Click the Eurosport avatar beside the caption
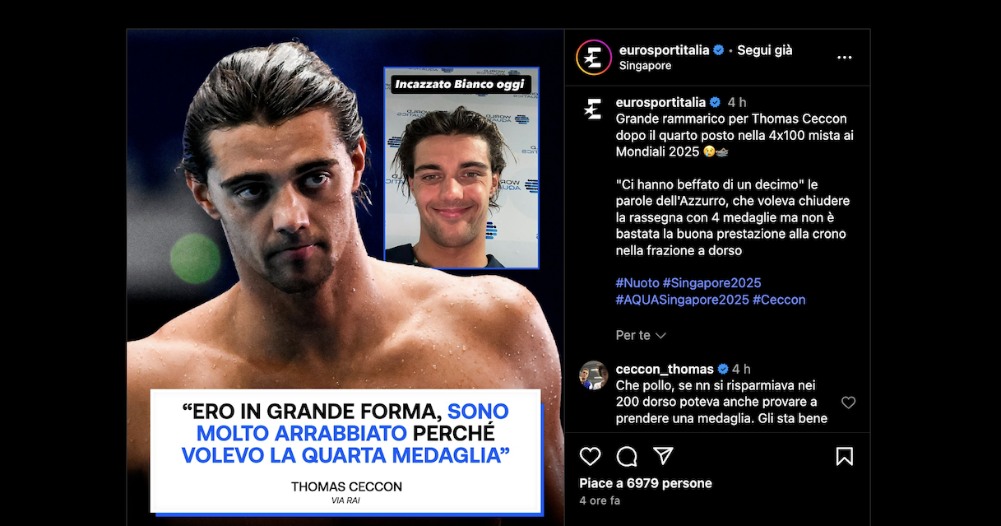This screenshot has width=1001, height=526. tap(593, 109)
